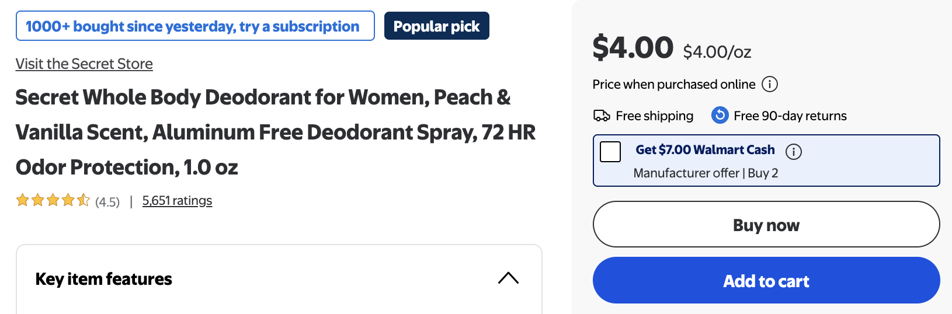Click the blue Free 90-day returns icon

coord(720,116)
